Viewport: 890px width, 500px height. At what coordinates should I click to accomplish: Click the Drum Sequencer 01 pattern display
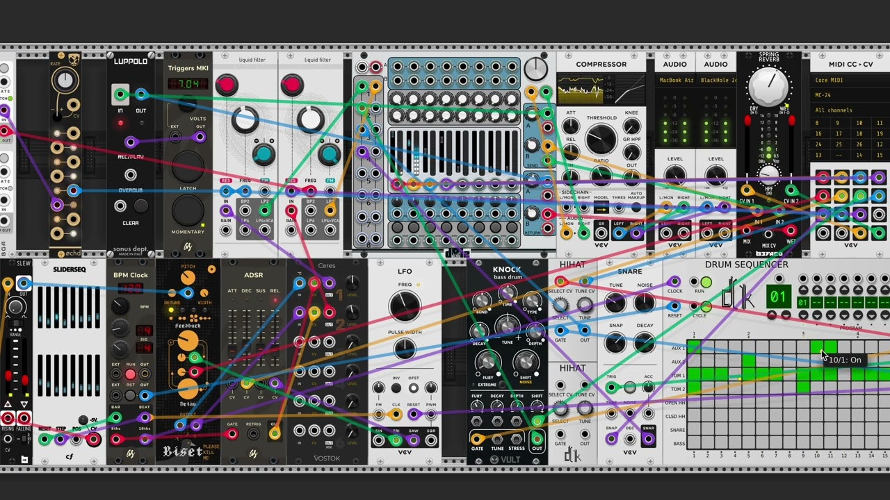tap(778, 298)
